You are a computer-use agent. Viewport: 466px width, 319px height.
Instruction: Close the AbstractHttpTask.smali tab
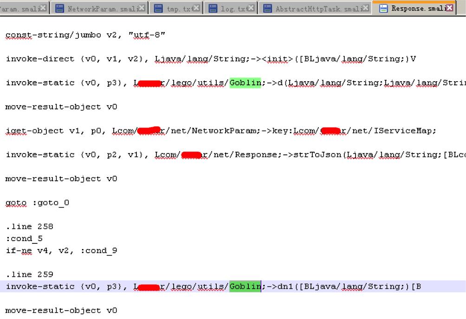(365, 8)
